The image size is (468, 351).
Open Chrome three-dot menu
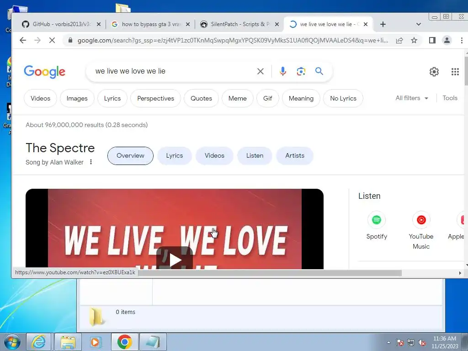pos(462,40)
